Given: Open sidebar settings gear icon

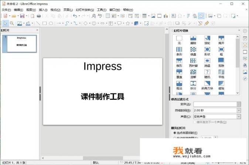Looking at the screenshot, I should coord(245,31).
